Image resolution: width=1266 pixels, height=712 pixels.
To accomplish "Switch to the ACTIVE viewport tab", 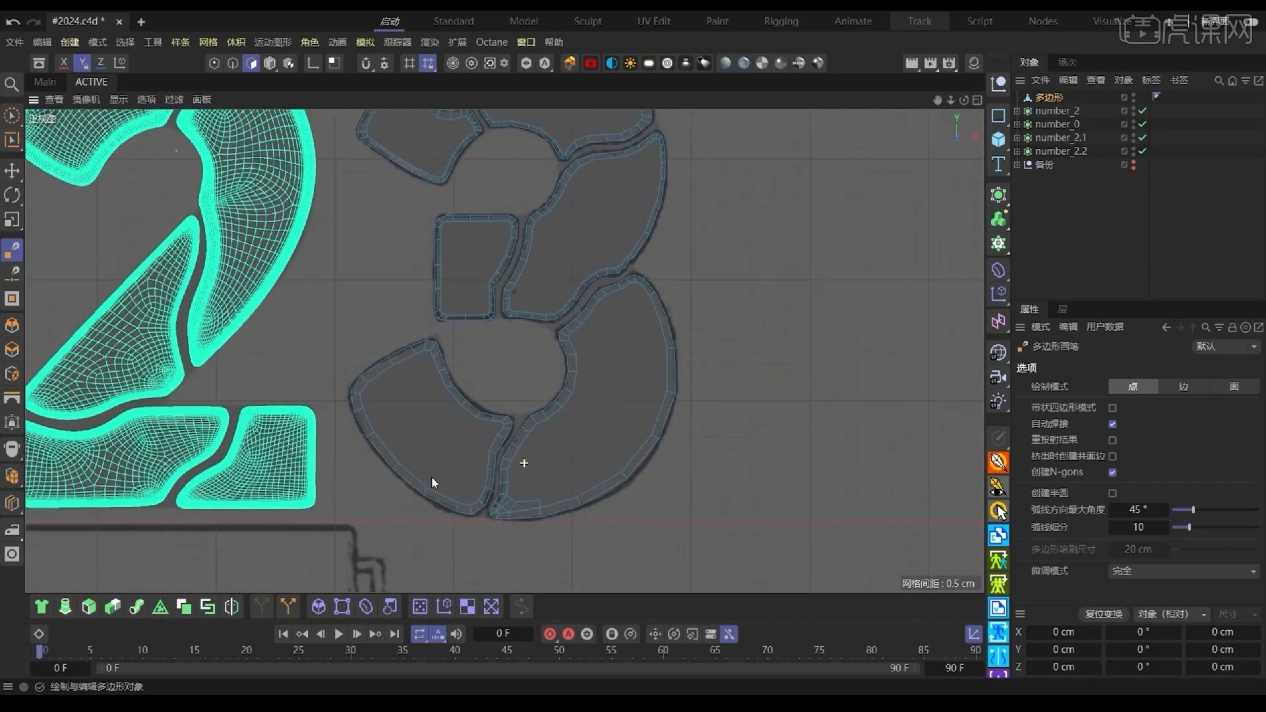I will tap(91, 82).
